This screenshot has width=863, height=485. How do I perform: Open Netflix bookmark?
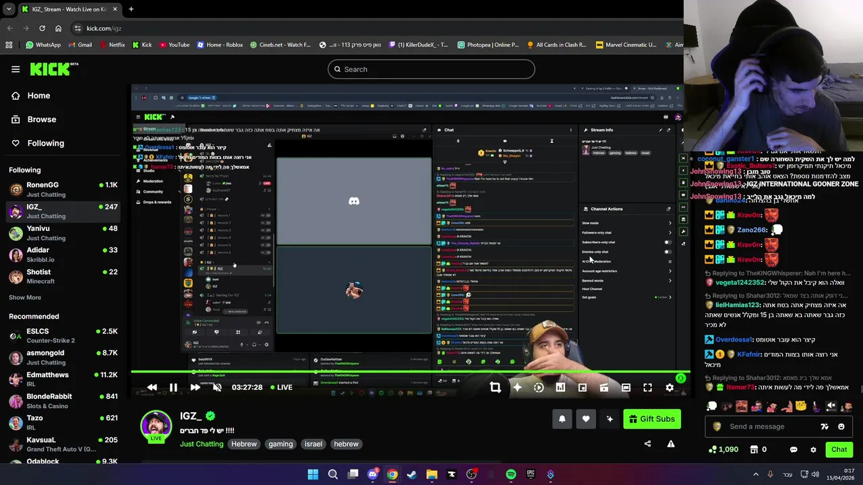click(x=111, y=45)
